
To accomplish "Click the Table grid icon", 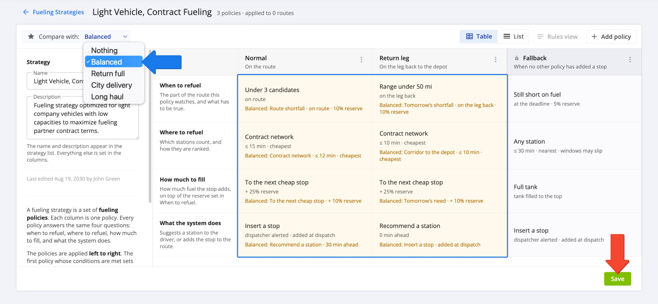I will pyautogui.click(x=469, y=37).
